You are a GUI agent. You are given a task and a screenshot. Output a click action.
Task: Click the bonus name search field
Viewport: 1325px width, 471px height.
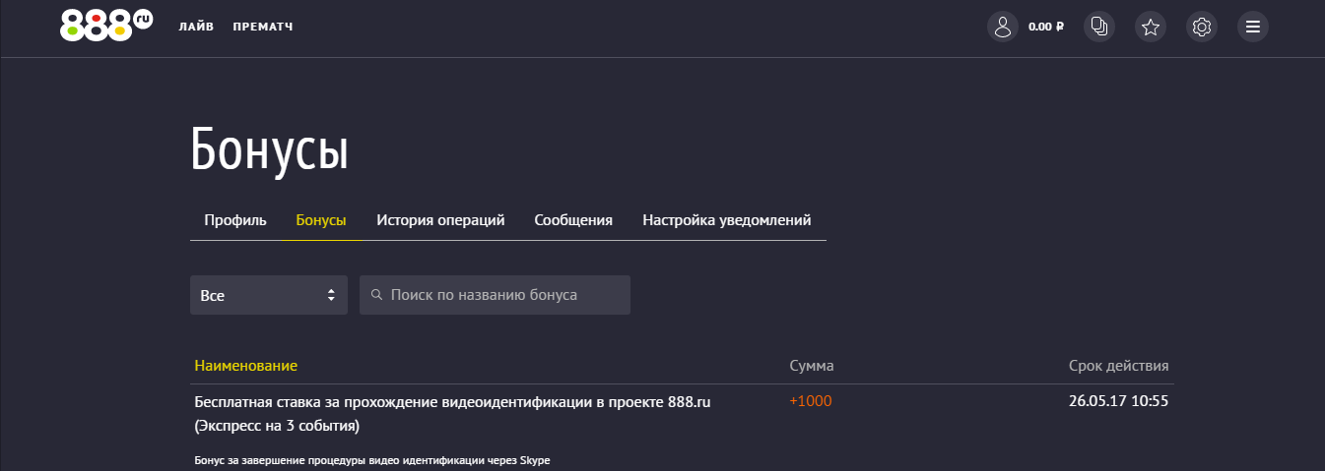(502, 295)
